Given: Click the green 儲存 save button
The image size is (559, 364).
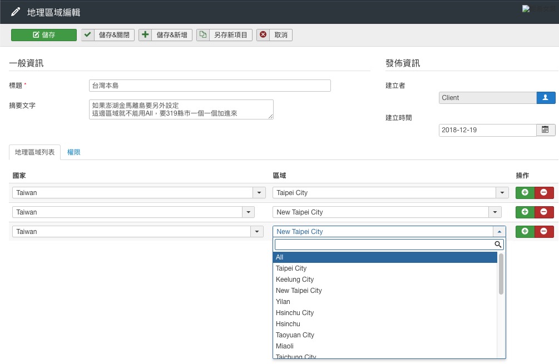Looking at the screenshot, I should click(44, 35).
